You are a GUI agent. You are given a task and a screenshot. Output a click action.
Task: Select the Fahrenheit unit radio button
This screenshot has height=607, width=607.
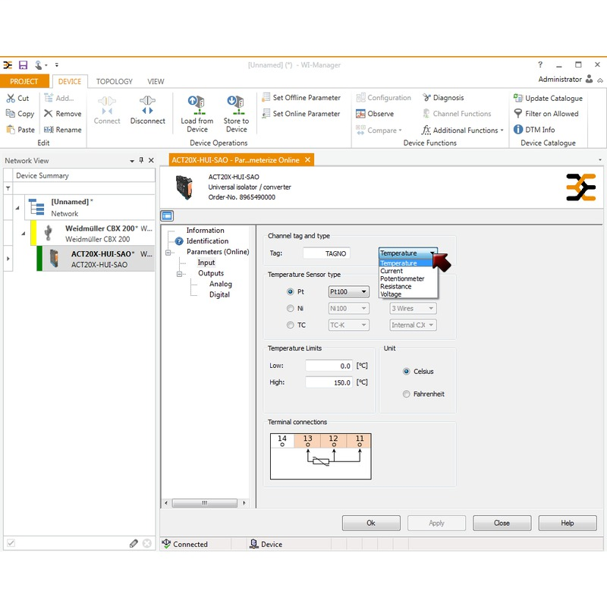point(407,394)
